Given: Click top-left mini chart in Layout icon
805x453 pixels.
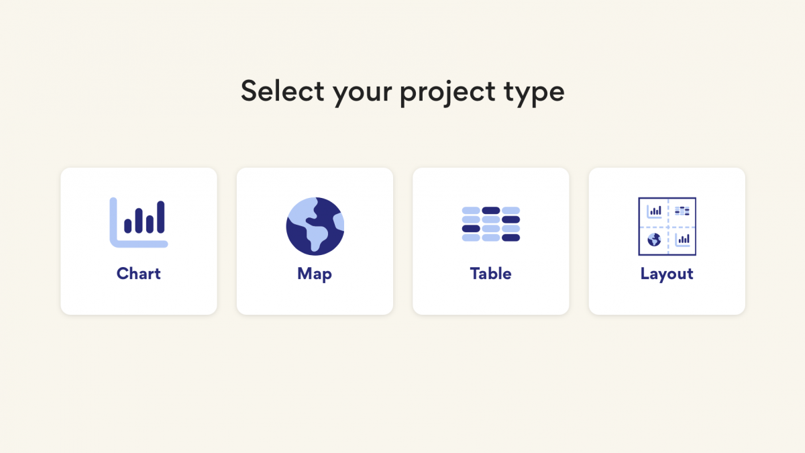Looking at the screenshot, I should [x=654, y=211].
